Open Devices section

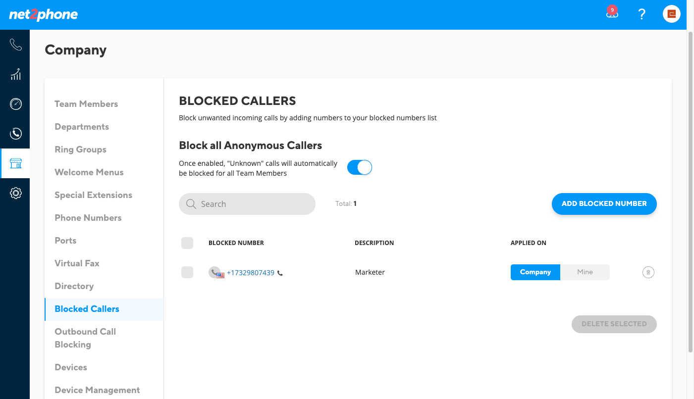[71, 367]
